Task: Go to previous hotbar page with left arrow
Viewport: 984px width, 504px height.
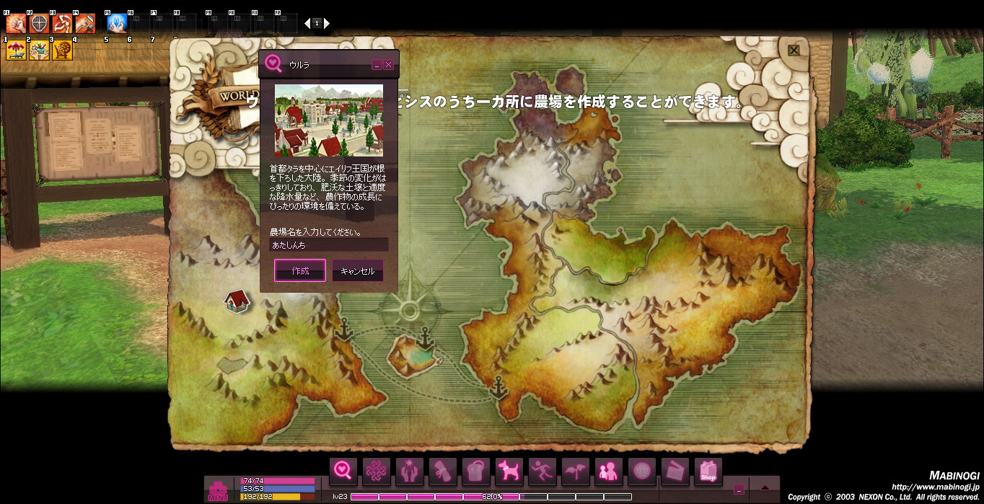Action: 307,23
